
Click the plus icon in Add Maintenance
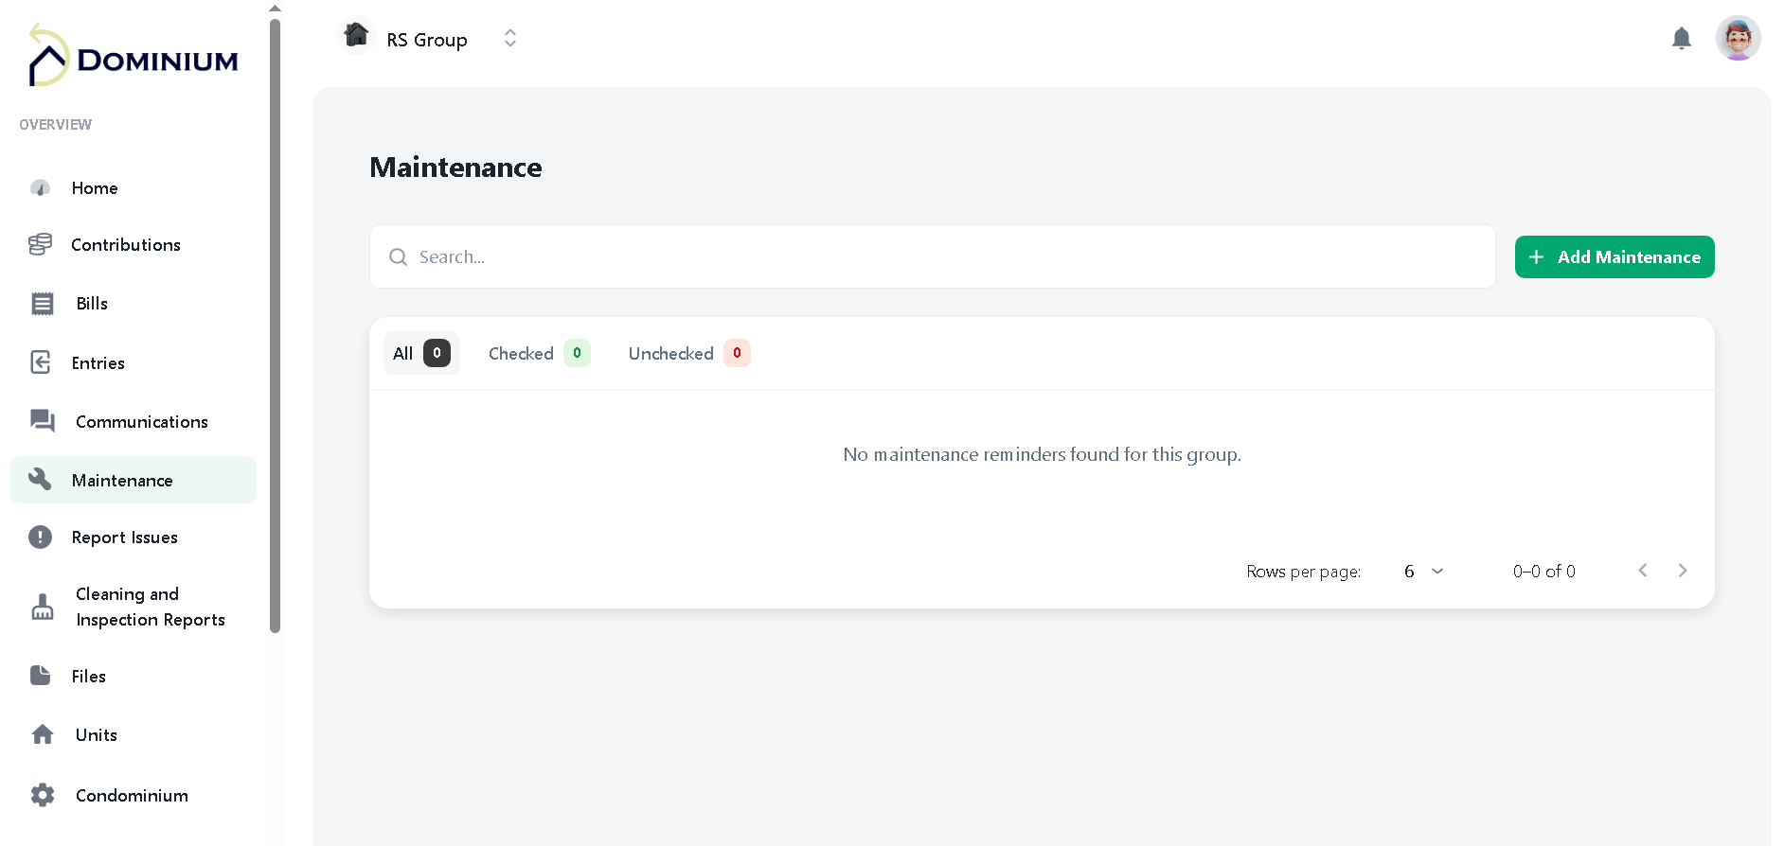pos(1536,257)
